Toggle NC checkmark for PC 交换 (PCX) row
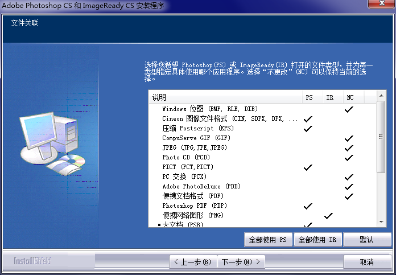This screenshot has width=396, height=275. (x=349, y=177)
